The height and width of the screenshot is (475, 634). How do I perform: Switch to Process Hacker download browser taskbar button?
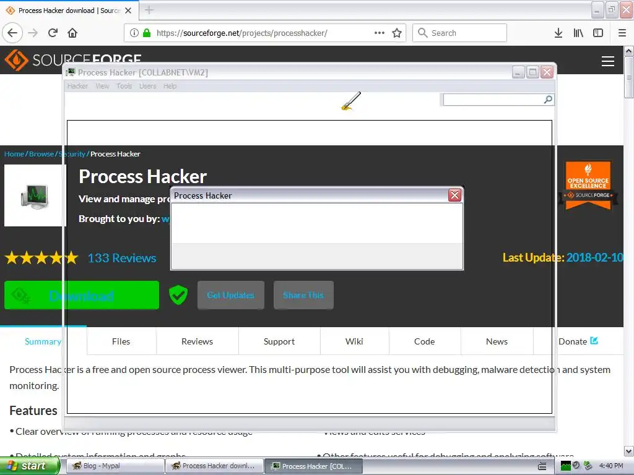(x=214, y=466)
